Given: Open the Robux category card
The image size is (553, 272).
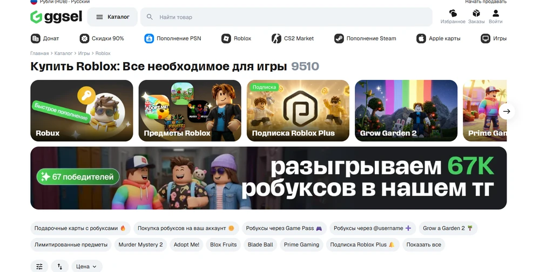Looking at the screenshot, I should pos(82,111).
